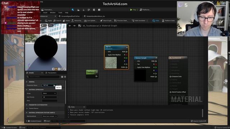Open the Details panel settings gear
The width and height of the screenshot is (230, 129).
(x=65, y=77)
